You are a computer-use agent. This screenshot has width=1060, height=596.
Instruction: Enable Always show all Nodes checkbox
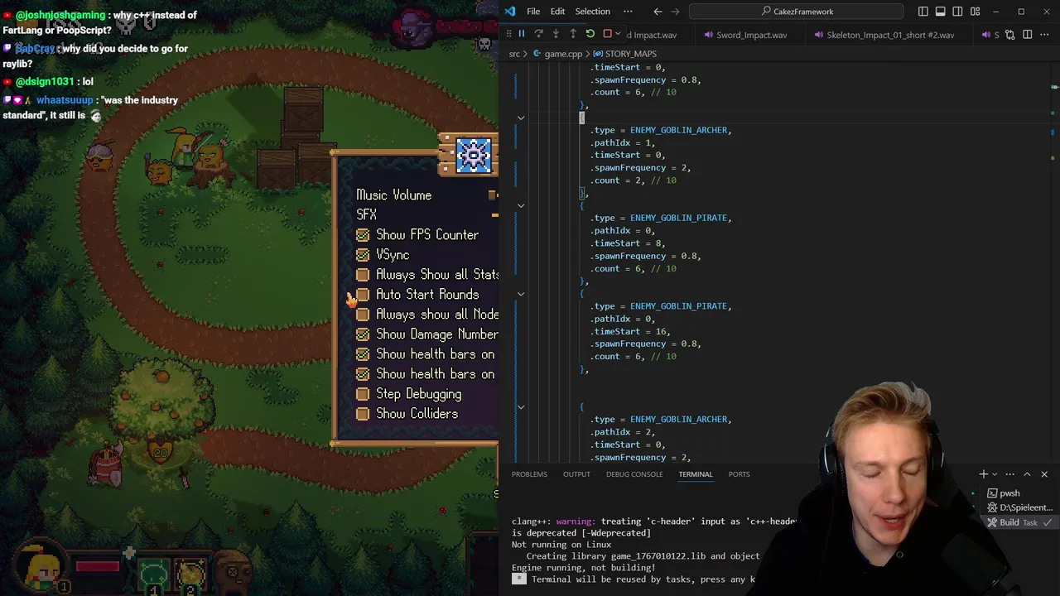tap(363, 315)
